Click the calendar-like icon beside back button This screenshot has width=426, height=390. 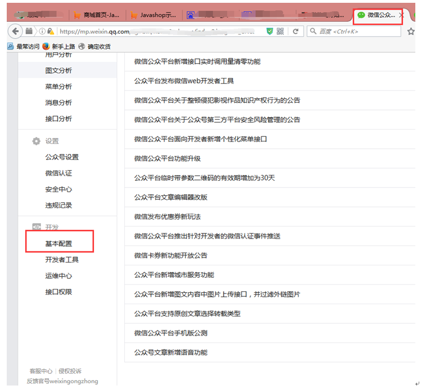[x=29, y=31]
